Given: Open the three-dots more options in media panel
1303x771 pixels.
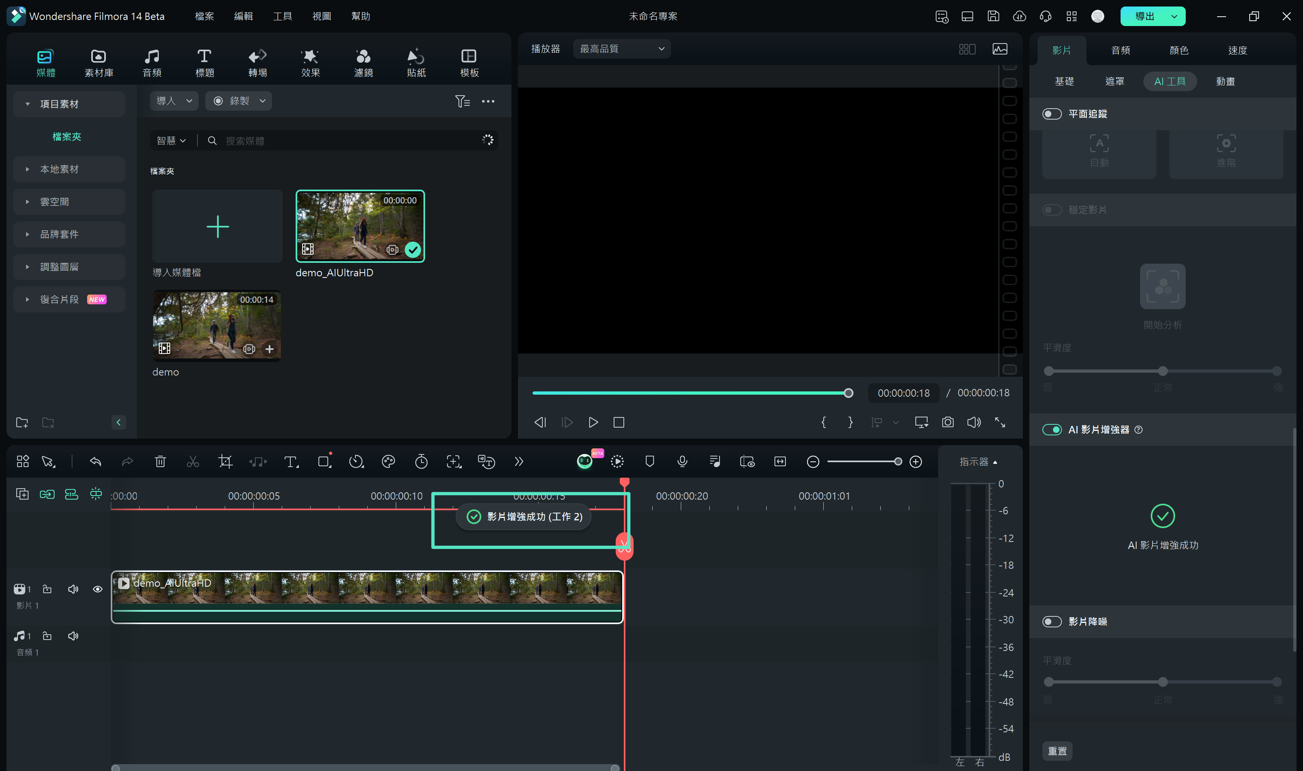Looking at the screenshot, I should coord(488,101).
